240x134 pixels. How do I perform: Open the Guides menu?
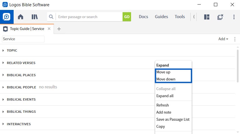(161, 17)
